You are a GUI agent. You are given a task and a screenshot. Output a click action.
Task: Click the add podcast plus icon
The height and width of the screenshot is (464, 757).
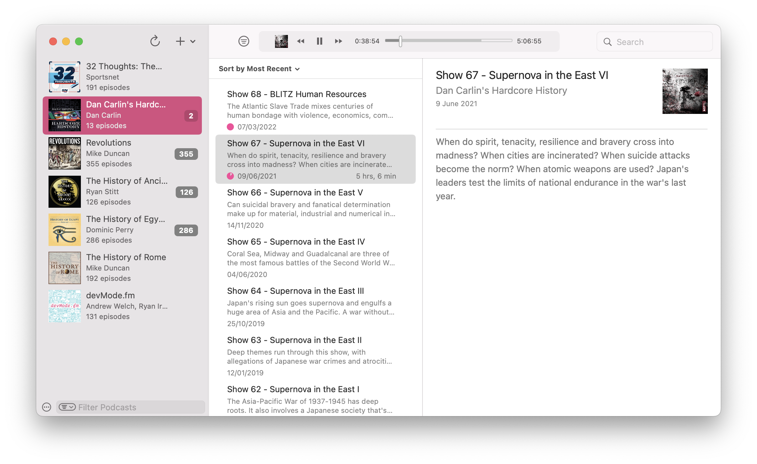(x=180, y=41)
